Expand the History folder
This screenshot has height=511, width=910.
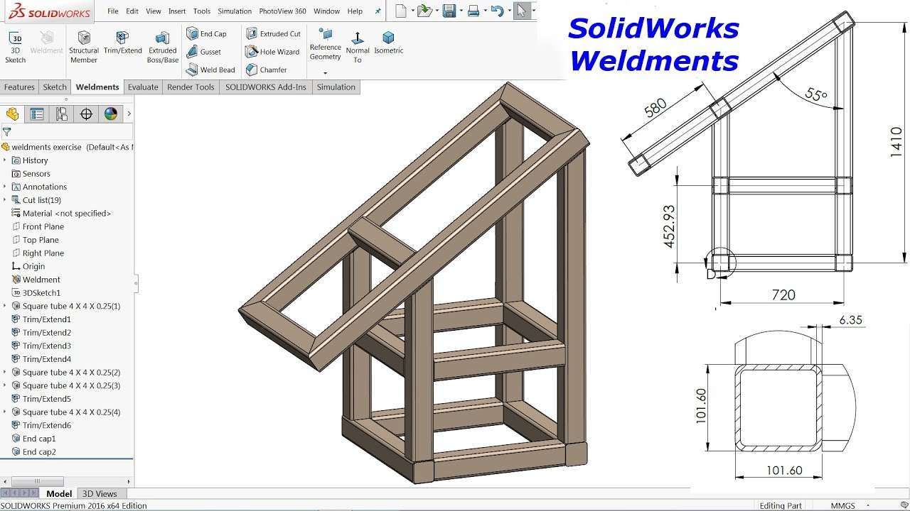pos(5,160)
